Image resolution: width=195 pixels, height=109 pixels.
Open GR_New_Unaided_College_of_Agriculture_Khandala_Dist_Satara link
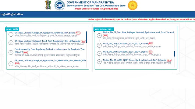coord(45,33)
